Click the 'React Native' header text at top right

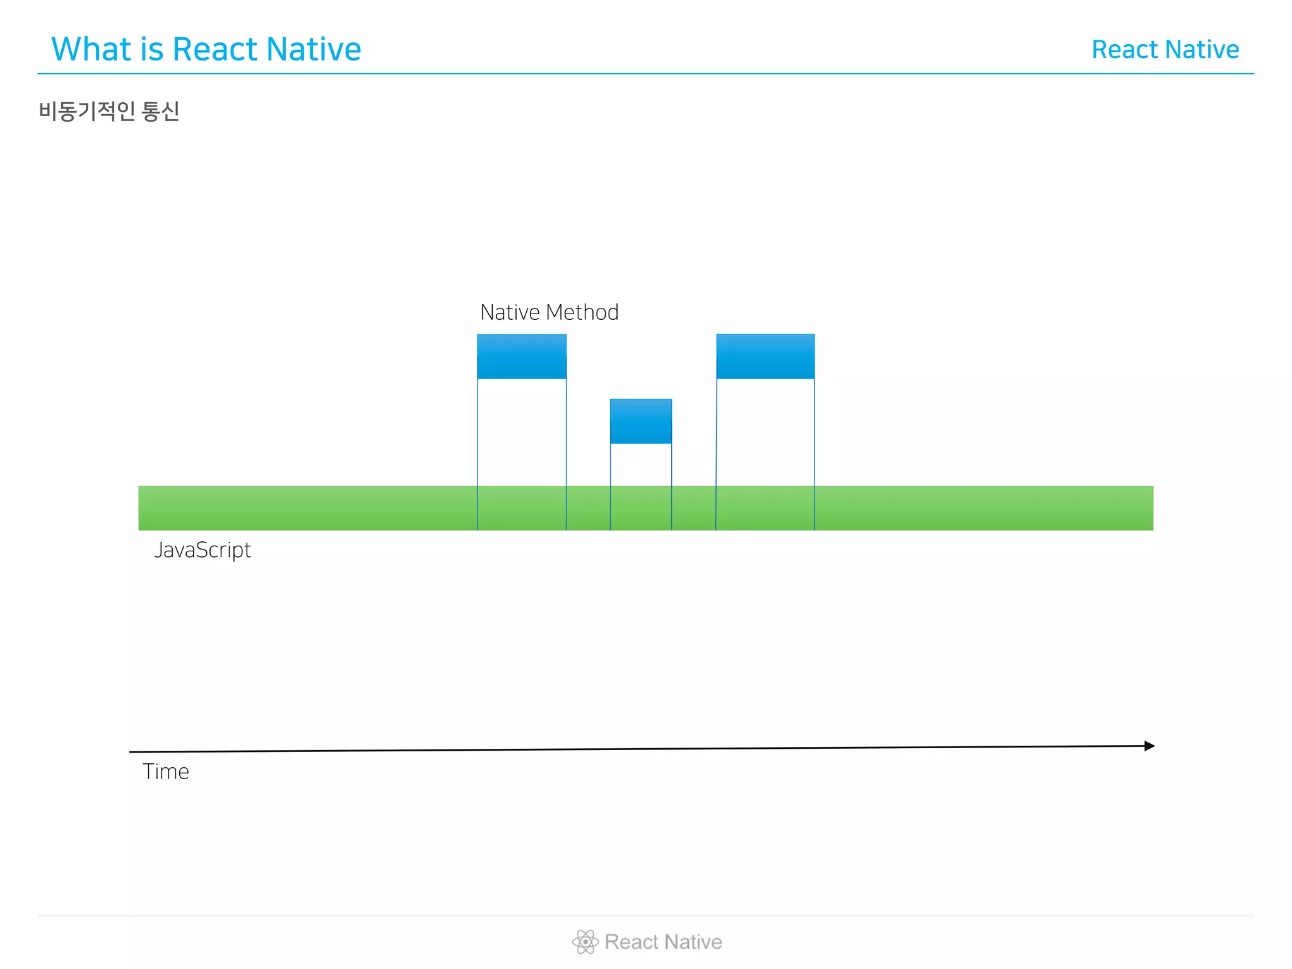[1165, 49]
